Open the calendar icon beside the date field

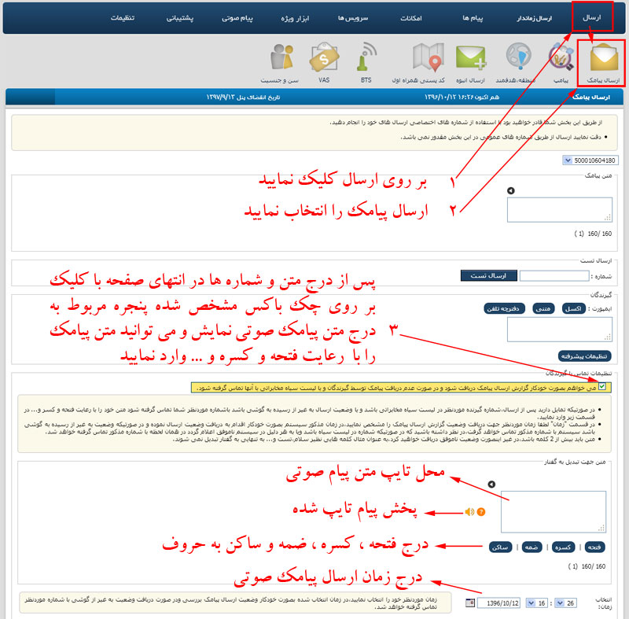point(470,602)
